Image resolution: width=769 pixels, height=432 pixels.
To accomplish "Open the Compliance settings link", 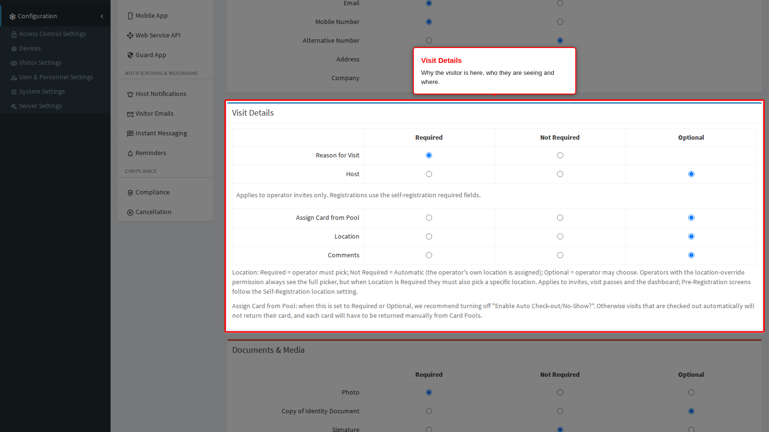I will tap(152, 192).
